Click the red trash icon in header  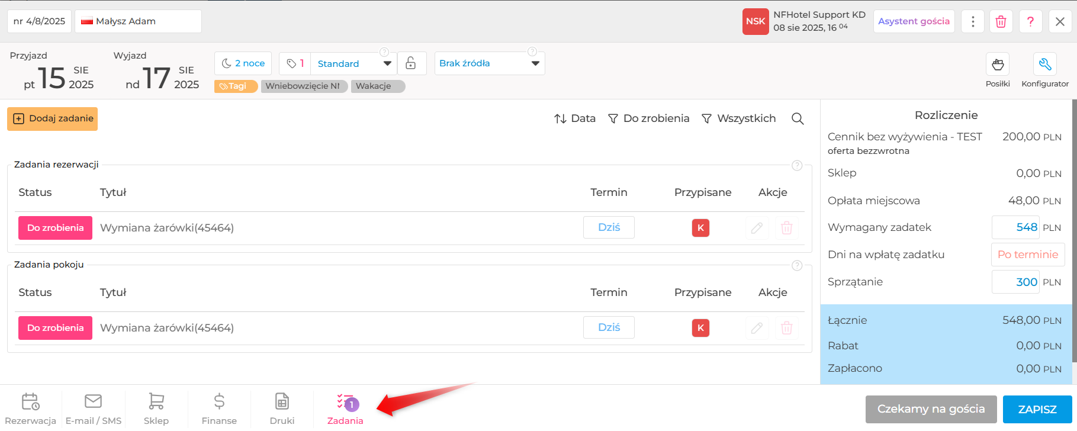point(1001,21)
